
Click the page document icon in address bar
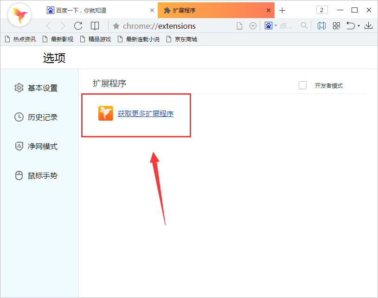point(239,26)
